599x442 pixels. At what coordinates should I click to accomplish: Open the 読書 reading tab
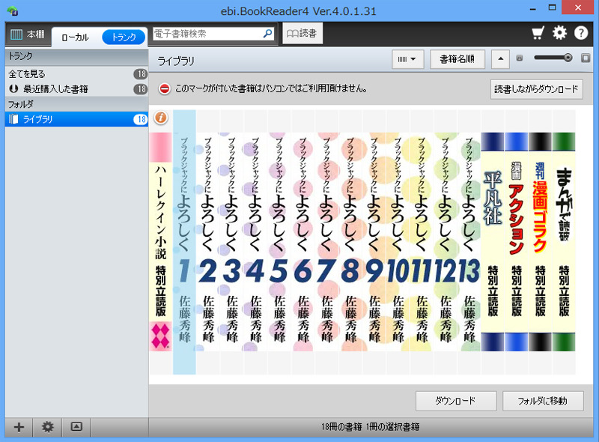302,33
